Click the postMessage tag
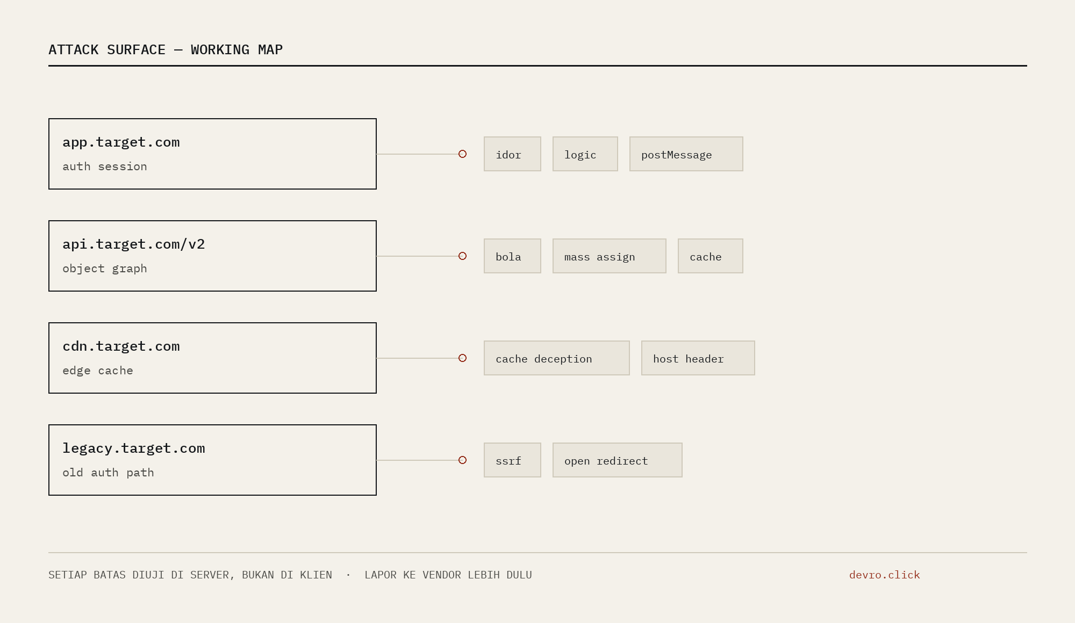The image size is (1075, 623). [686, 154]
